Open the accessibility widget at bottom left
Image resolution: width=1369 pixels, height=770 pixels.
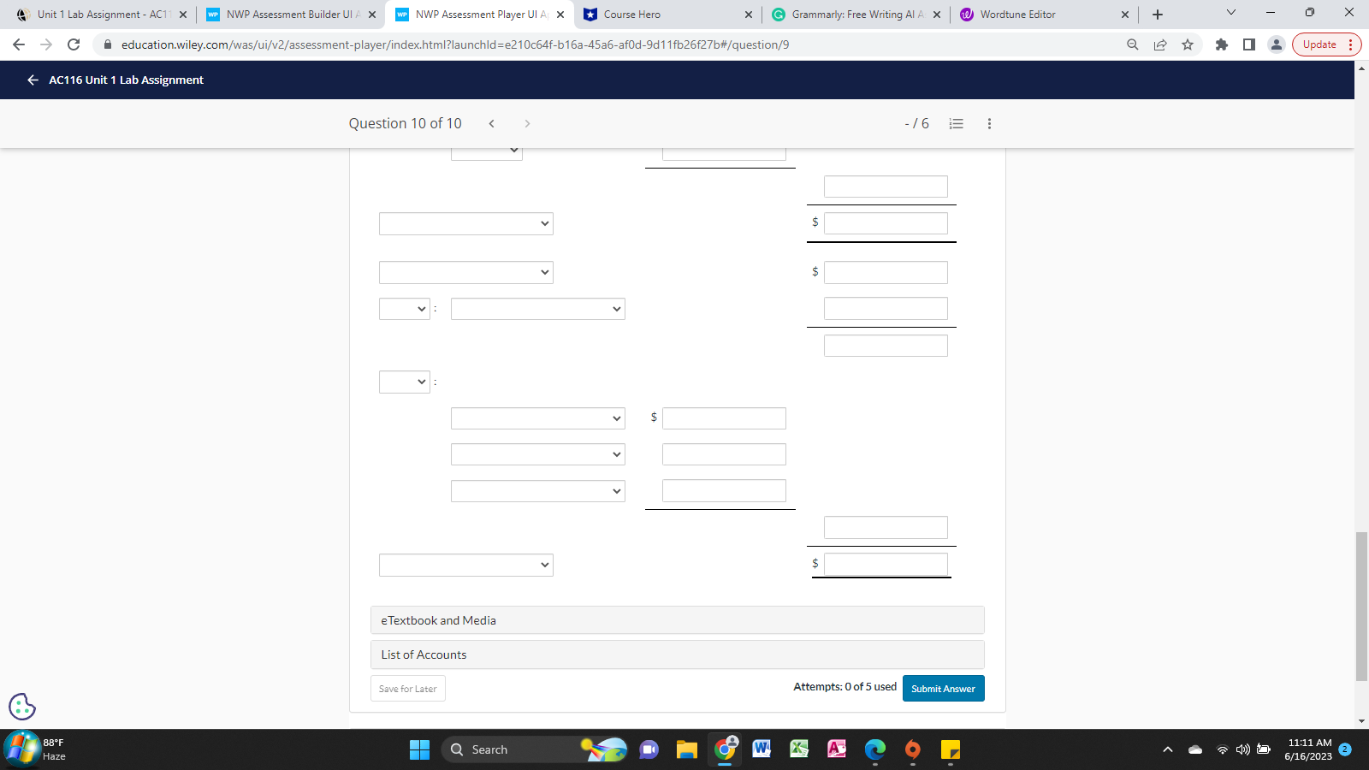21,707
